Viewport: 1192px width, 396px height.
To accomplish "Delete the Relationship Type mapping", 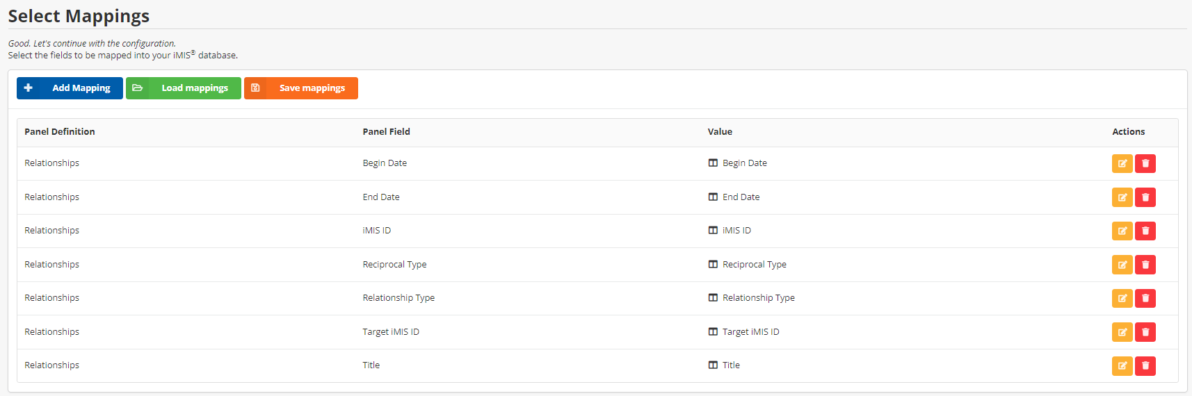I will 1145,299.
